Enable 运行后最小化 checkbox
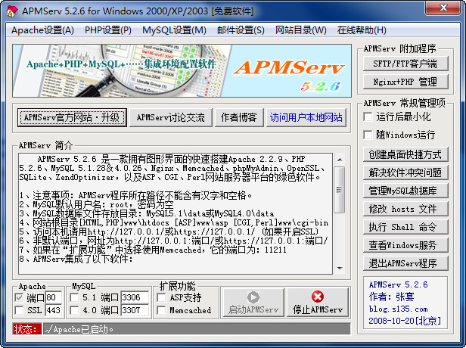This screenshot has height=348, width=466. 369,117
